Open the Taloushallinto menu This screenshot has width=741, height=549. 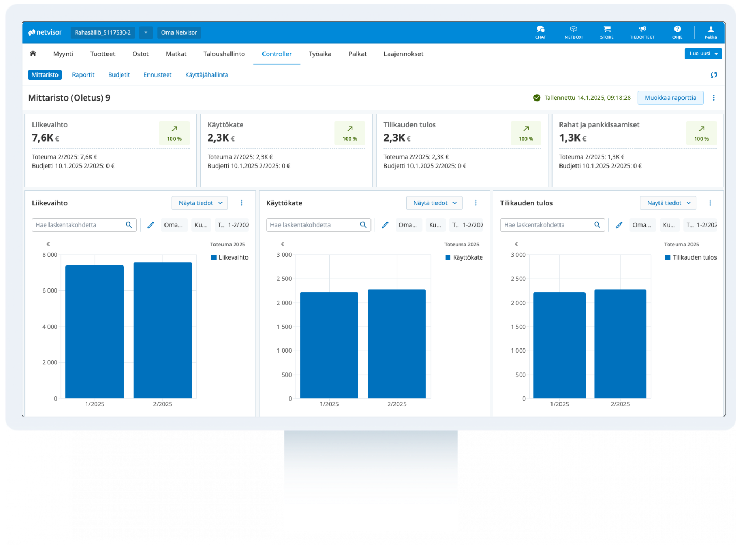pyautogui.click(x=224, y=54)
